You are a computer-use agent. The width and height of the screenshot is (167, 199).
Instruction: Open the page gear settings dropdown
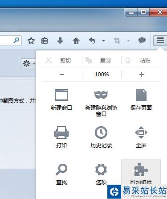click(x=29, y=63)
